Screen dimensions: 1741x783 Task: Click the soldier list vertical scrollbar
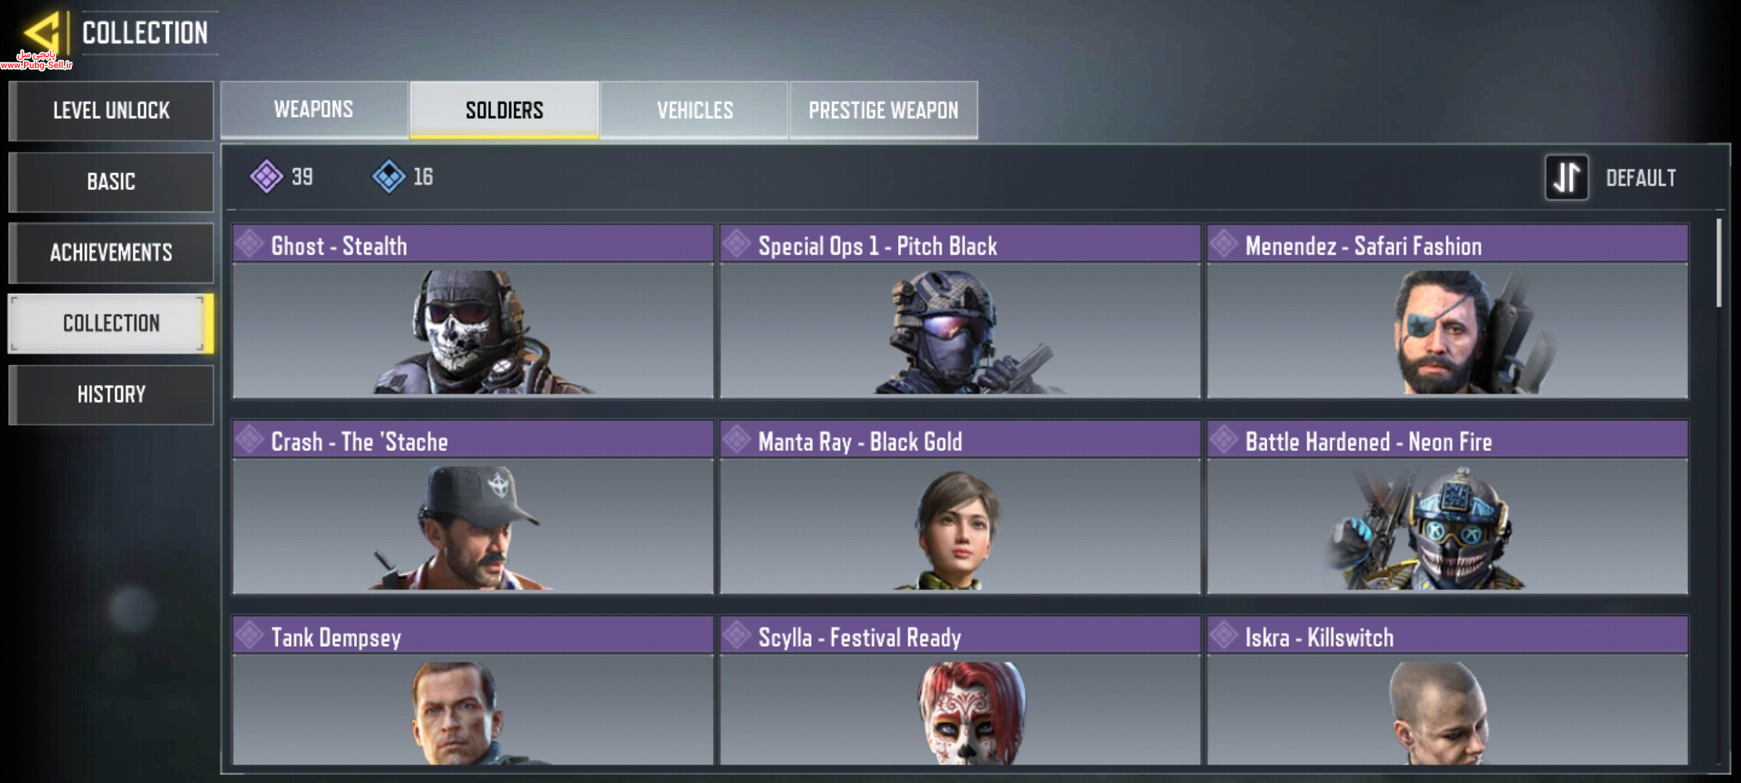(1719, 263)
